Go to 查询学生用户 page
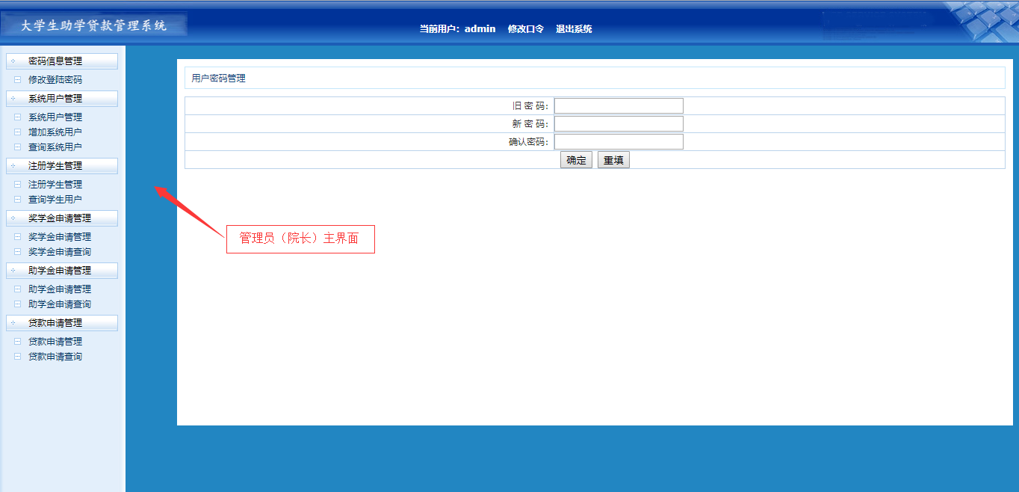This screenshot has height=492, width=1019. pyautogui.click(x=55, y=200)
